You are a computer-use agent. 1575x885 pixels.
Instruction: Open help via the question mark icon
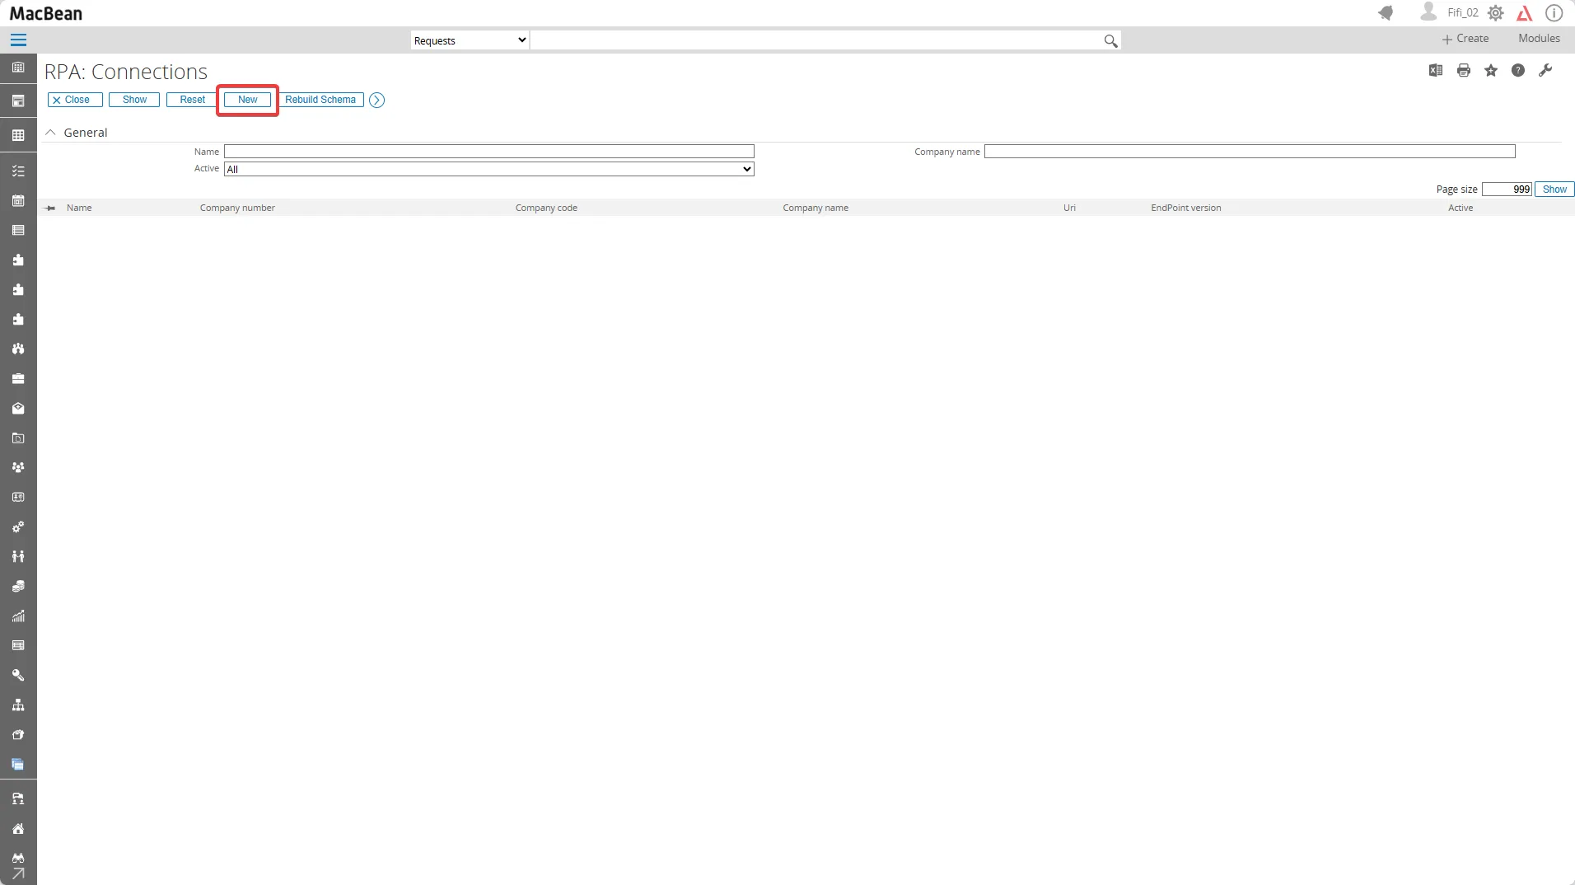1518,70
